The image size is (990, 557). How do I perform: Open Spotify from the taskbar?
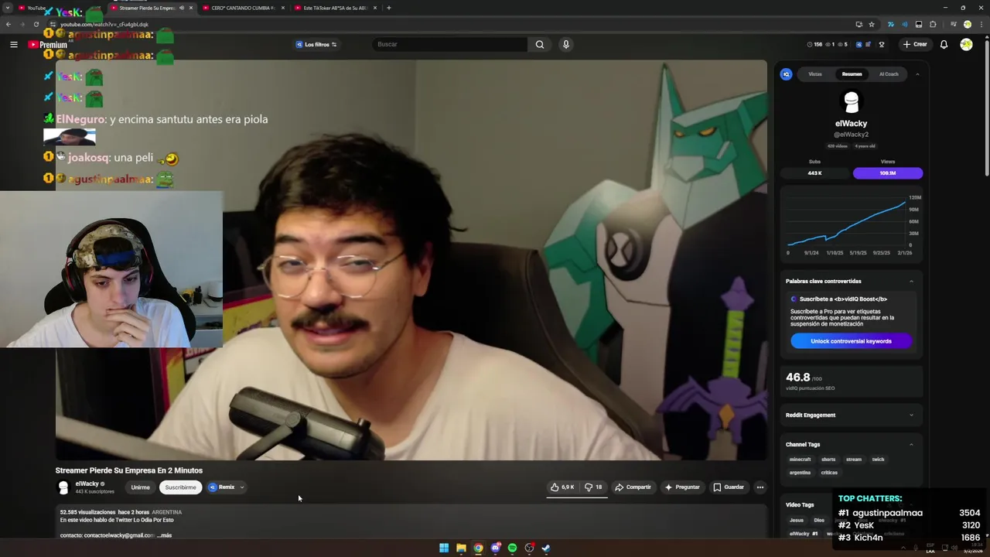click(x=512, y=548)
